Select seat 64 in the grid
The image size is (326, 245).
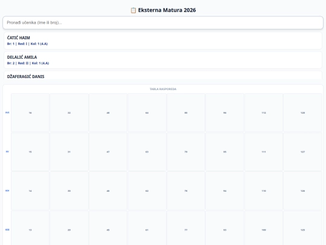click(147, 113)
